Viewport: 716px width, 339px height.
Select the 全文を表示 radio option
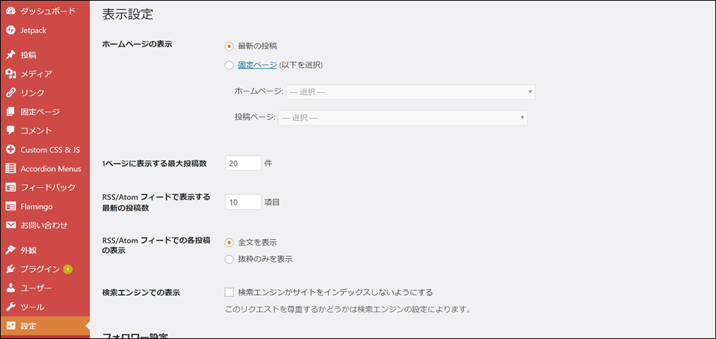pyautogui.click(x=229, y=242)
